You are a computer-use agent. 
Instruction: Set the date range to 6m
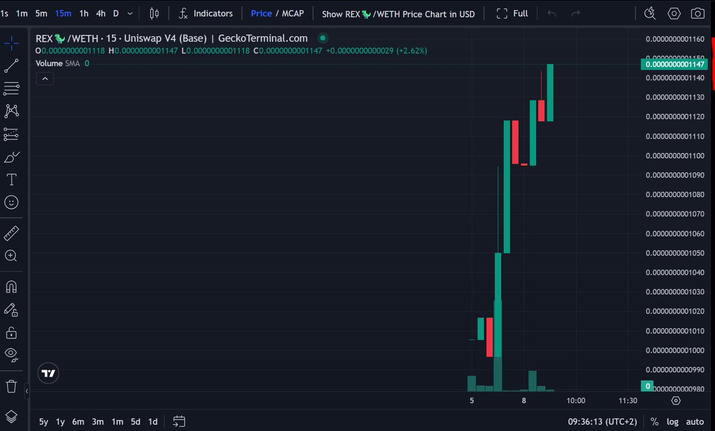pyautogui.click(x=78, y=421)
